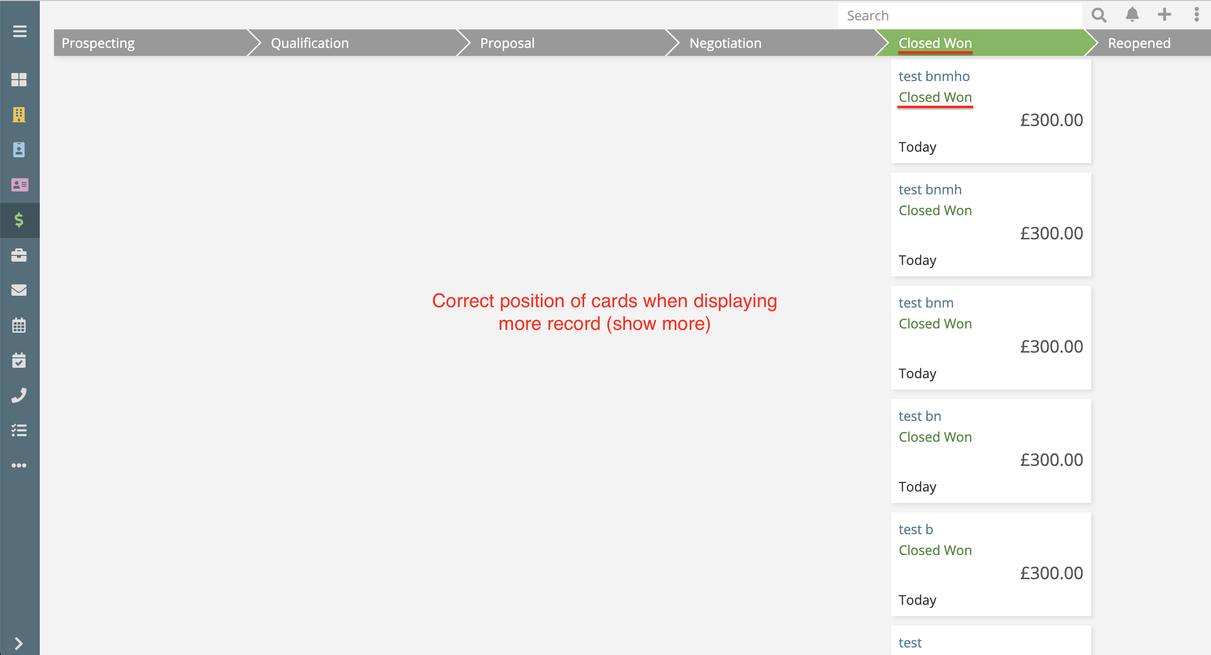Expand the sidebar using bottom chevron
1211x655 pixels.
pyautogui.click(x=19, y=643)
